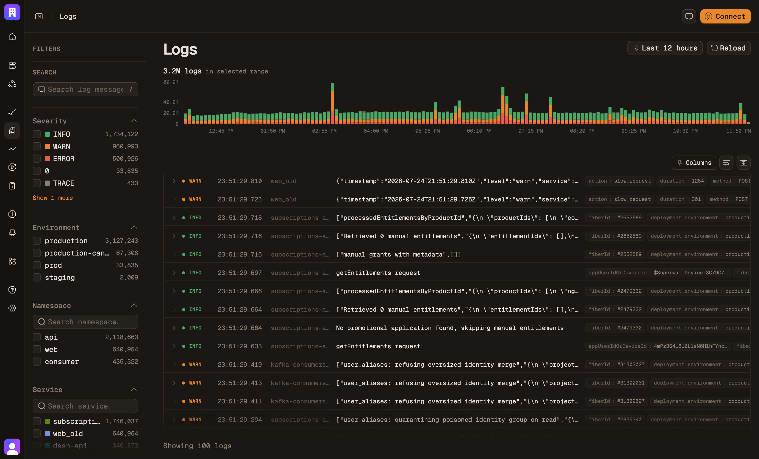This screenshot has width=759, height=459.
Task: Check the consumer namespace checkbox
Action: point(37,362)
